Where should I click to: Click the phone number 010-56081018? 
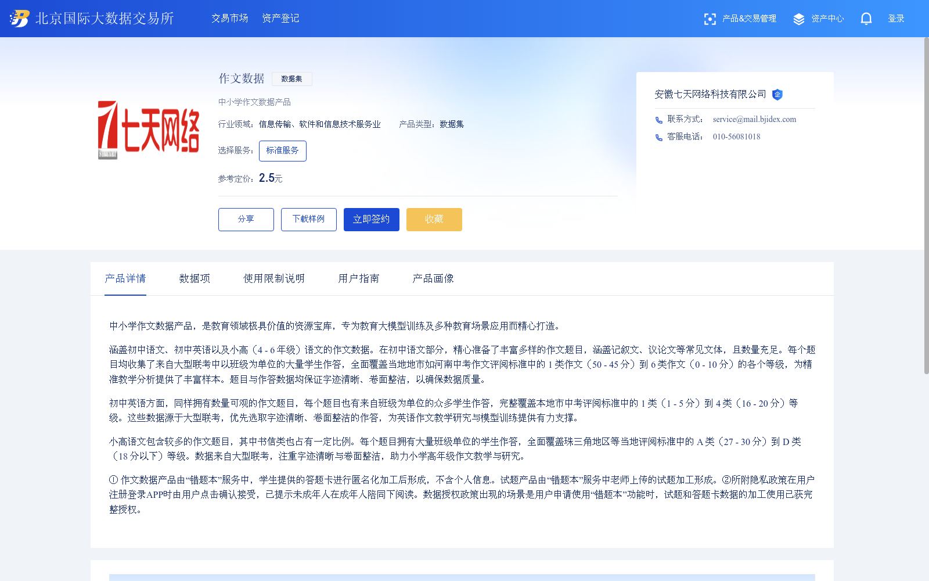pyautogui.click(x=736, y=137)
